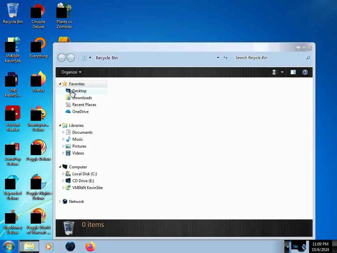Viewport: 337px width, 253px height.
Task: Collapse the Computer section
Action: [x=60, y=167]
